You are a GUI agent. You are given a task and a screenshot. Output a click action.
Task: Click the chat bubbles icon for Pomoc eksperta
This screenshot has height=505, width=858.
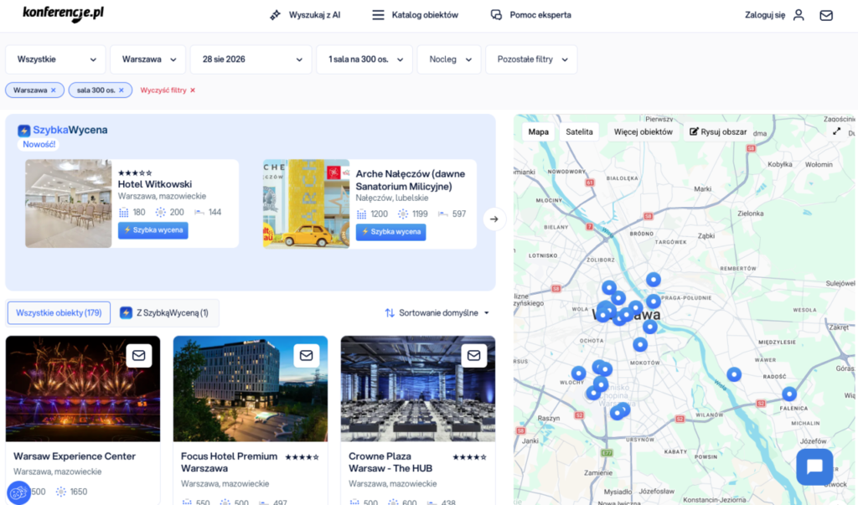pyautogui.click(x=496, y=15)
